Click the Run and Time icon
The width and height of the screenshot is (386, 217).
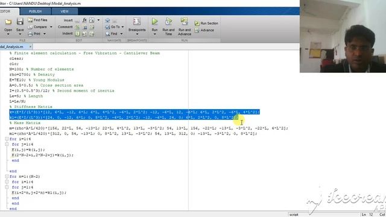pyautogui.click(x=169, y=22)
